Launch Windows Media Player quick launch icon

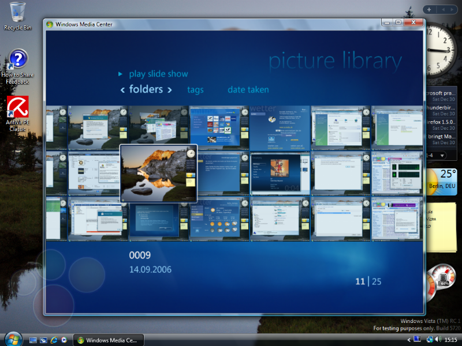click(64, 340)
